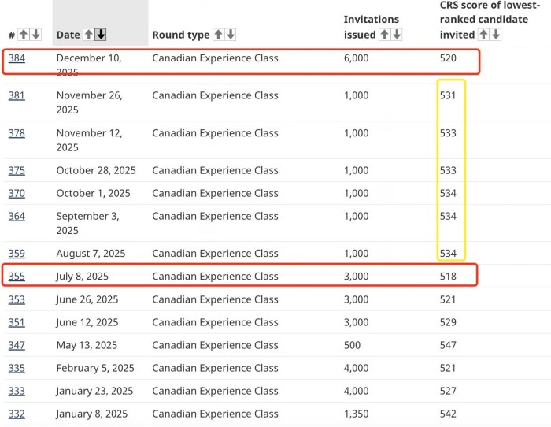Screen dimensions: 551x427
Task: Open draw round 381 link
Action: tap(17, 95)
